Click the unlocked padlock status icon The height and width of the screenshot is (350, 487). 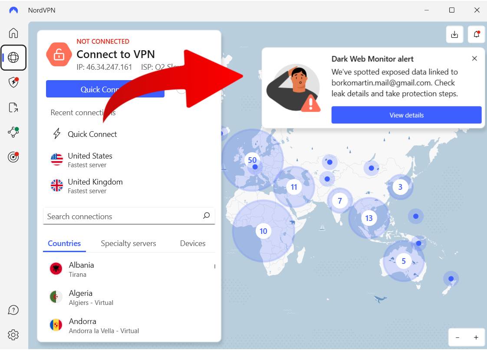pyautogui.click(x=59, y=55)
